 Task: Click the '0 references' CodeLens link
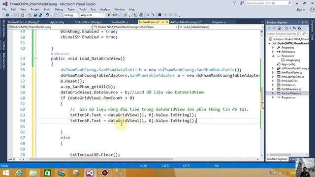point(60,54)
